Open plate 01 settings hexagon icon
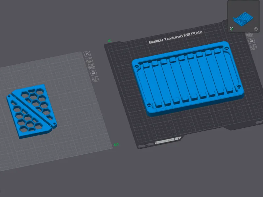263x197 pixels. coord(96,79)
